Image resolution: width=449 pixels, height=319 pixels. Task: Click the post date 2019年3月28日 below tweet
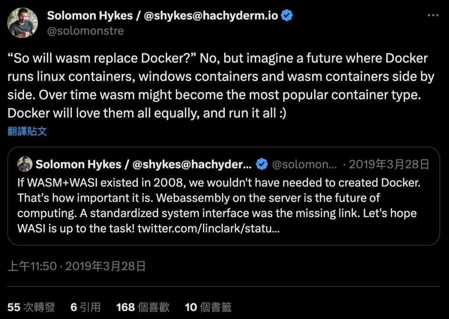[105, 266]
